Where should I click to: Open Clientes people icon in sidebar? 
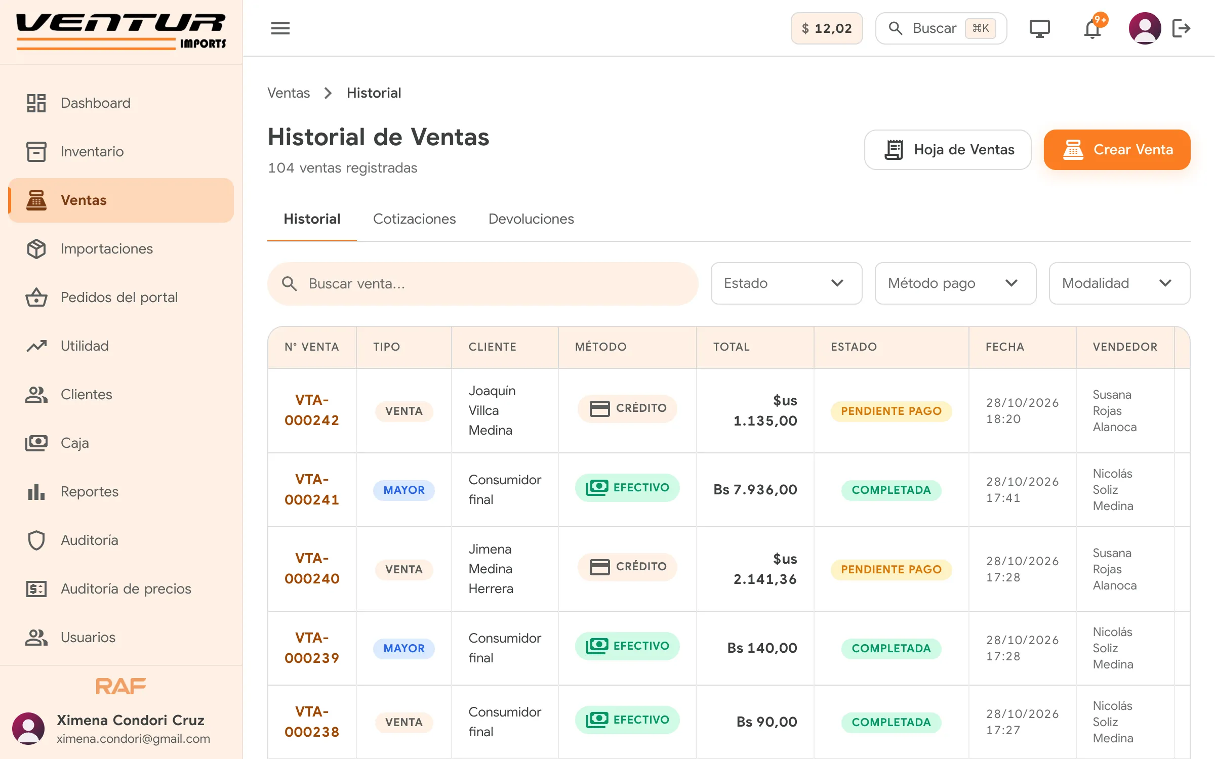click(x=36, y=395)
